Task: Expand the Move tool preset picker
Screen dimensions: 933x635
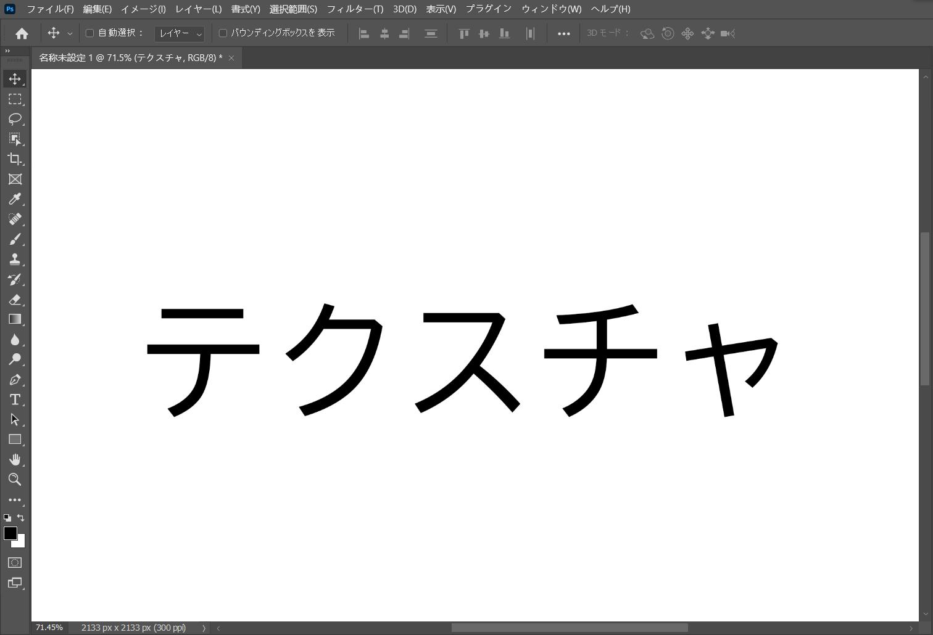Action: click(70, 34)
